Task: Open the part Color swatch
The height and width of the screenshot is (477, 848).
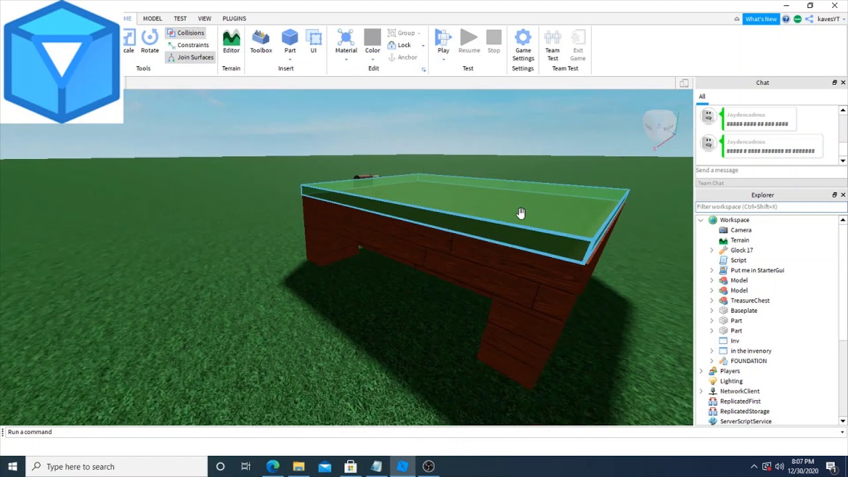Action: 372,42
